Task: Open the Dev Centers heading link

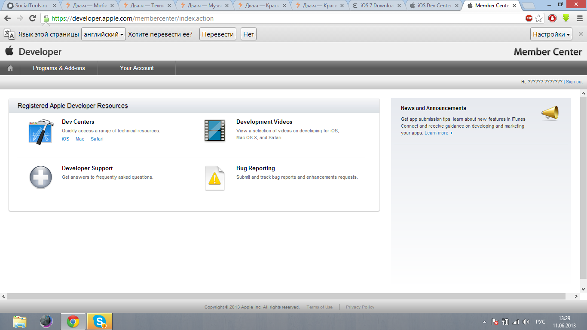Action: [x=78, y=122]
